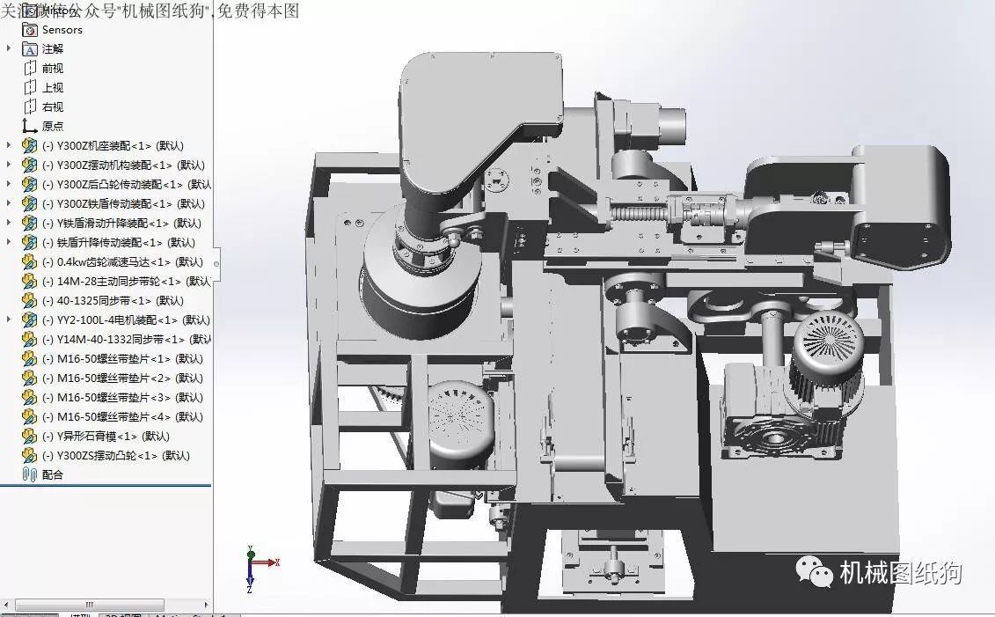This screenshot has height=617, width=995.
Task: Click the 40-1325同步带 part icon
Action: point(29,300)
